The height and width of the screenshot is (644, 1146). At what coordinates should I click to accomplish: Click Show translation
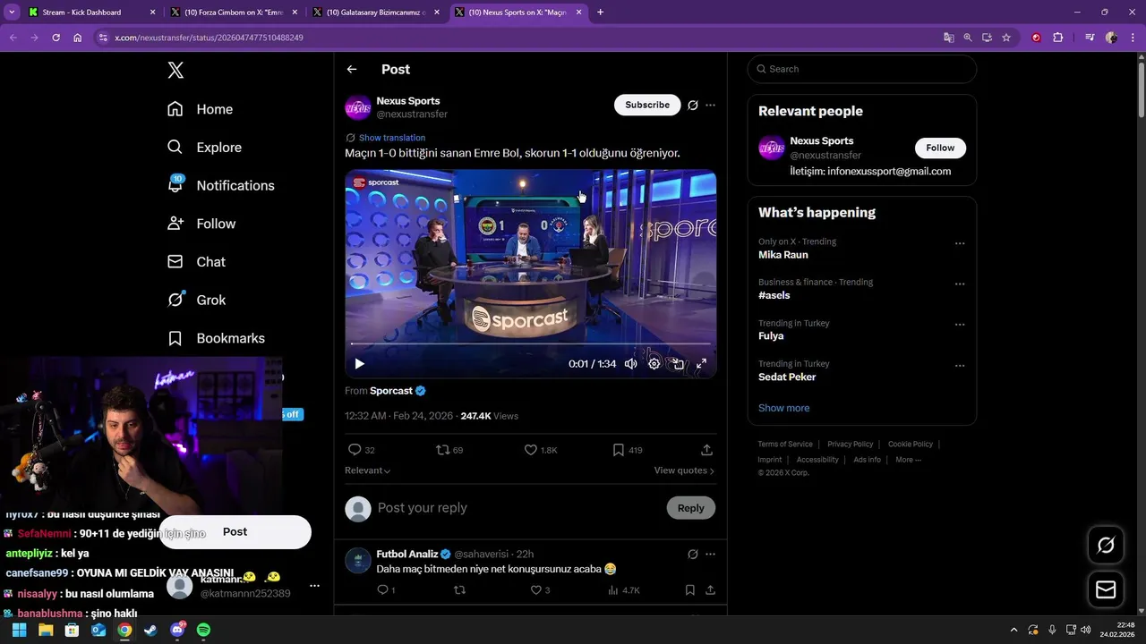coord(392,138)
